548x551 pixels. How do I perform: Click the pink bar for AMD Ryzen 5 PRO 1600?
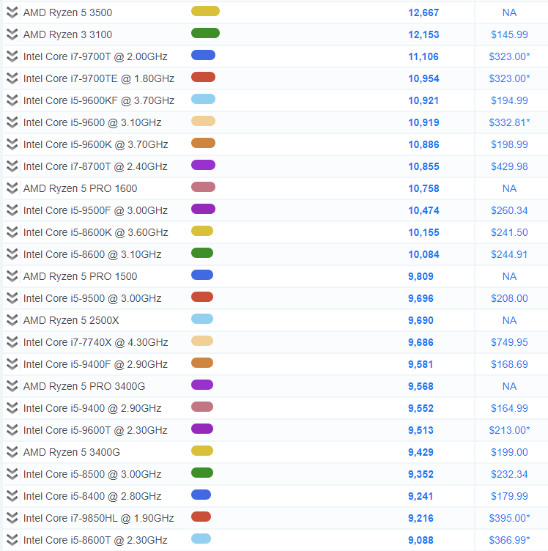click(x=203, y=187)
